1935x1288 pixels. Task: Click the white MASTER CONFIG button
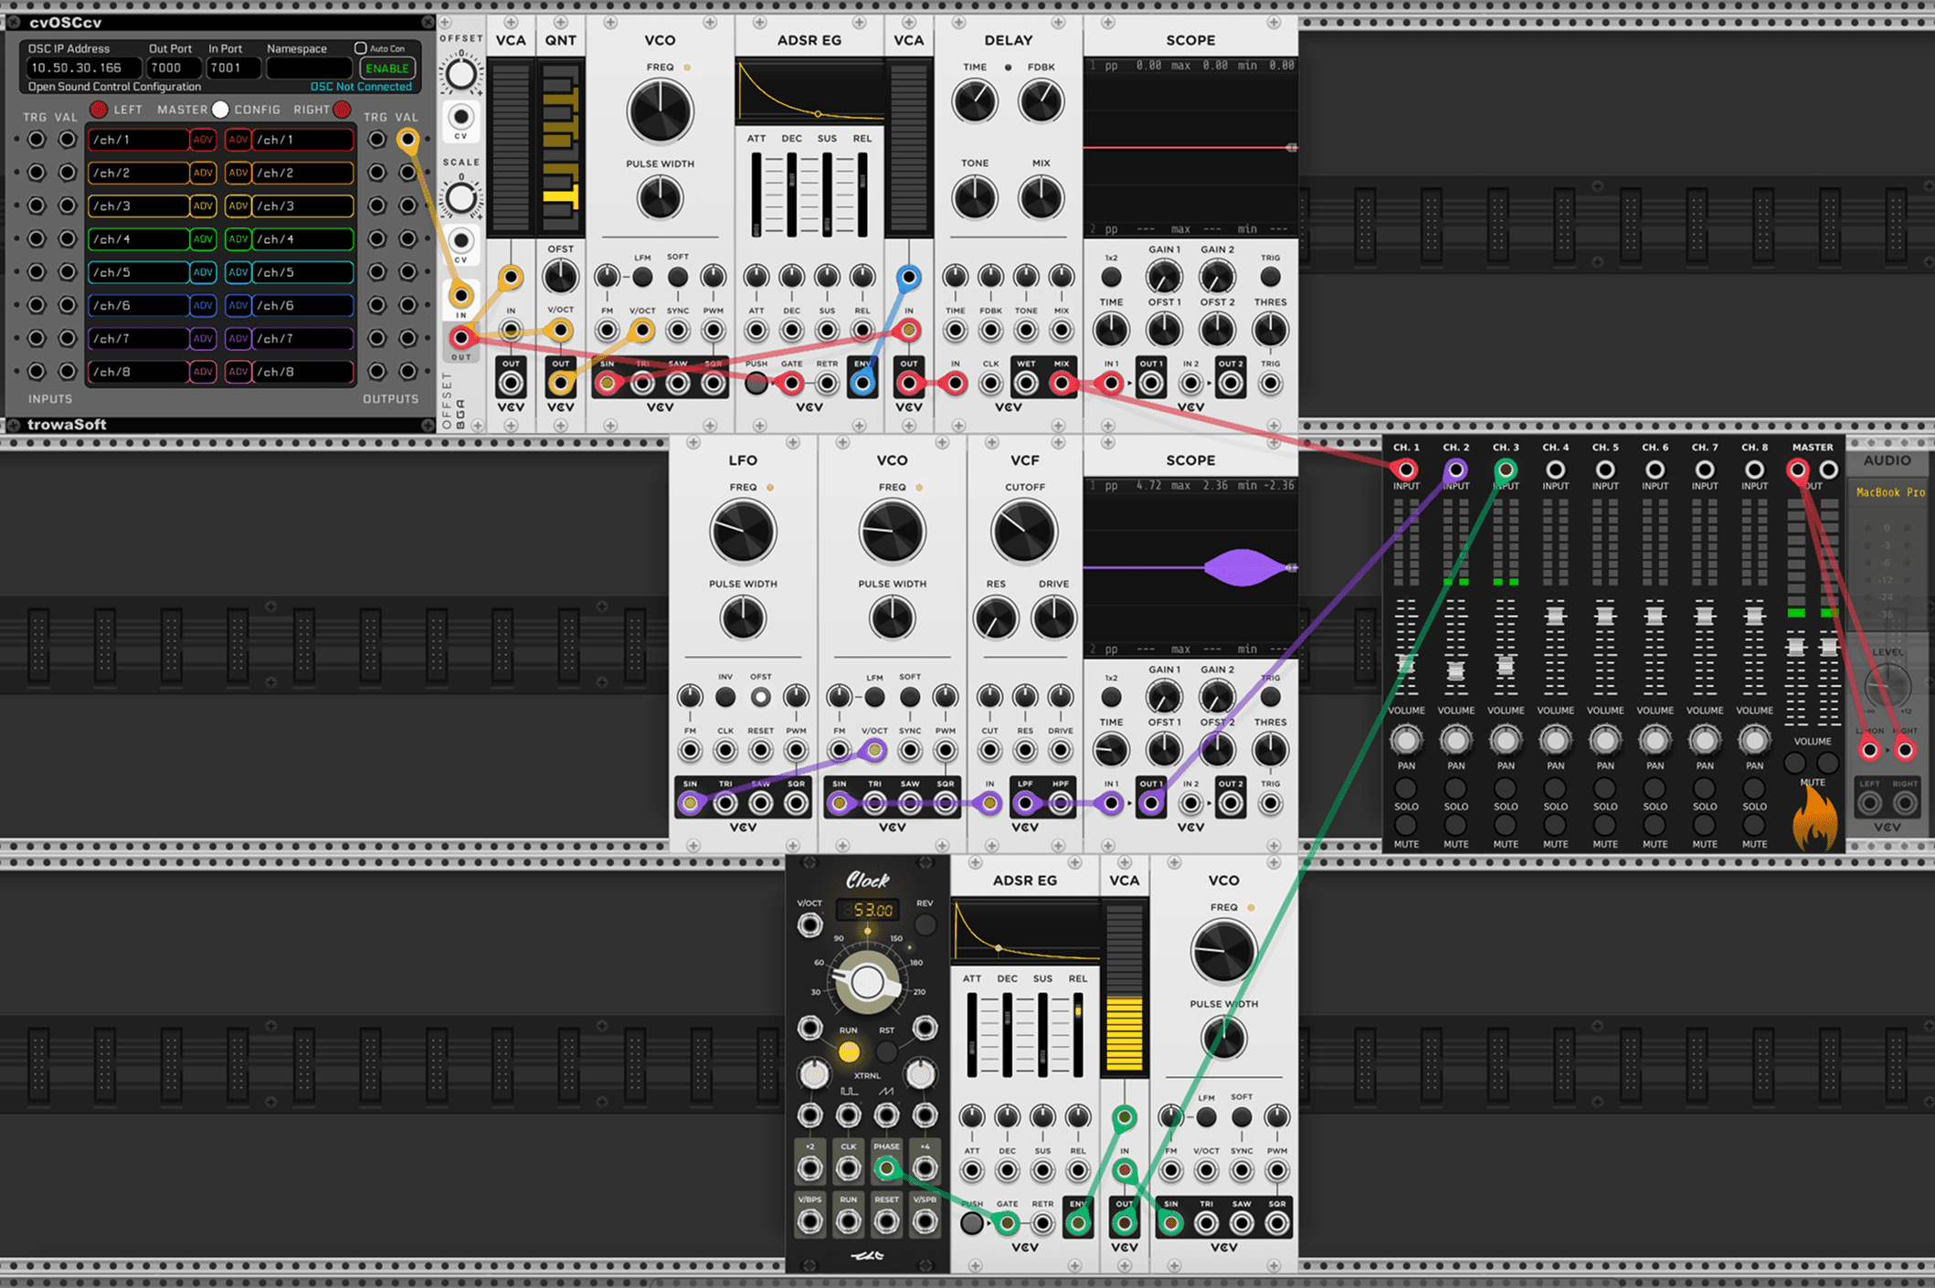pyautogui.click(x=220, y=110)
